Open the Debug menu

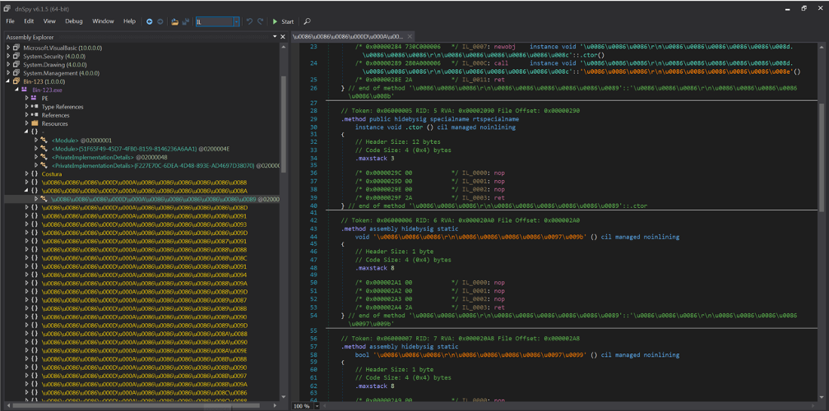[x=74, y=21]
